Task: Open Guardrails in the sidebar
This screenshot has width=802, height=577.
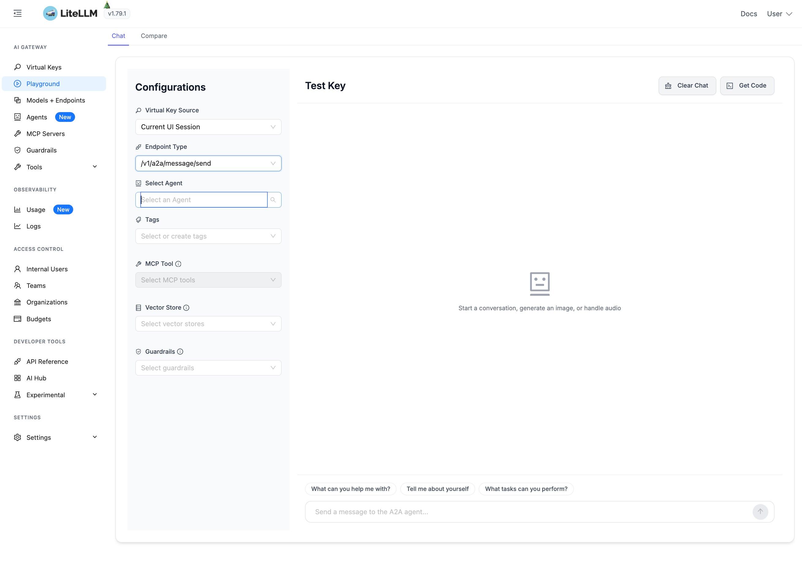Action: pos(41,150)
